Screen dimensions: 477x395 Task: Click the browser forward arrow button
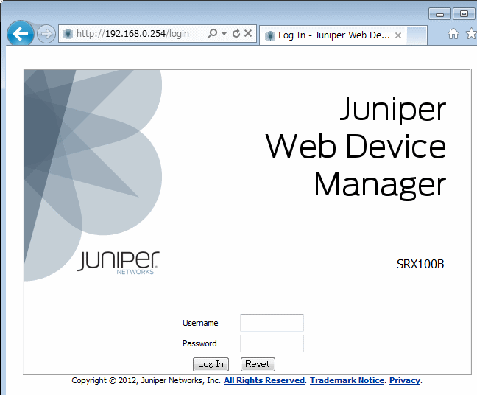[46, 34]
